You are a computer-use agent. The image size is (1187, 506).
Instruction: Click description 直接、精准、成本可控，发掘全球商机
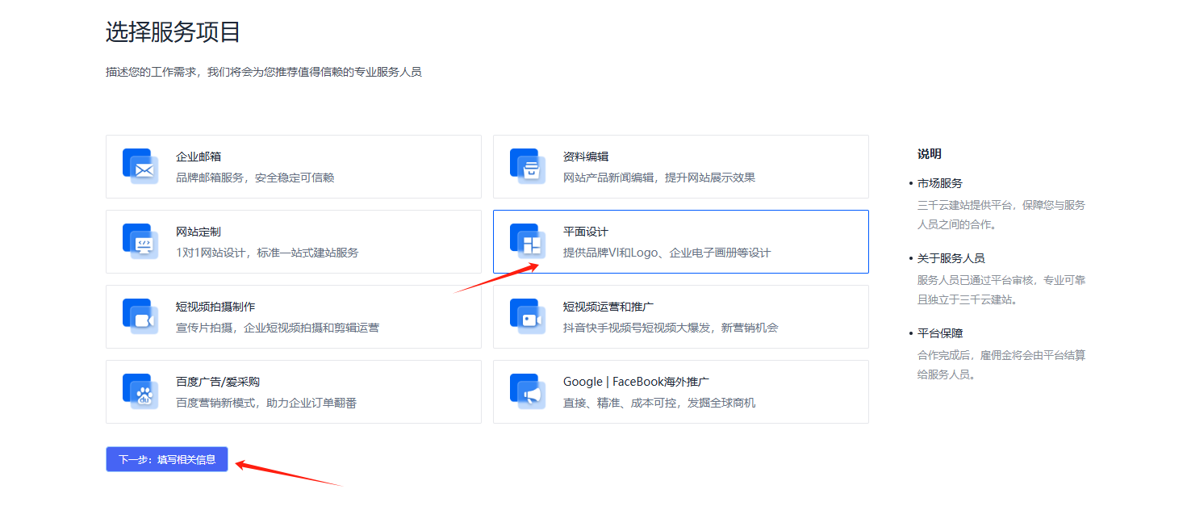click(x=659, y=403)
